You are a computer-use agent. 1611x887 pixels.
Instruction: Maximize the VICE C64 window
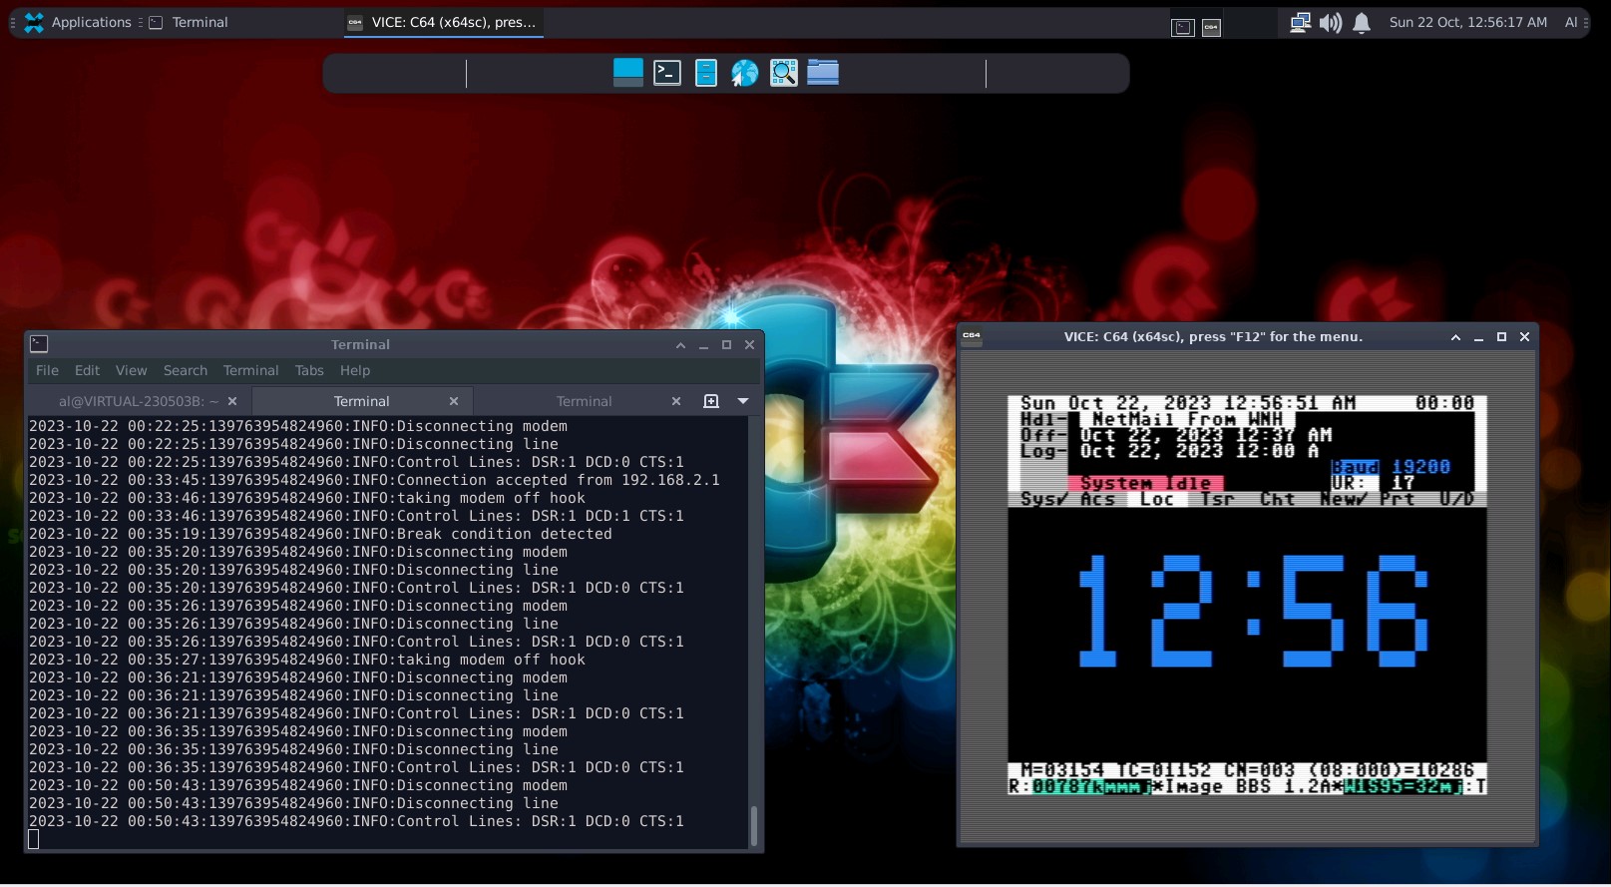click(x=1501, y=337)
